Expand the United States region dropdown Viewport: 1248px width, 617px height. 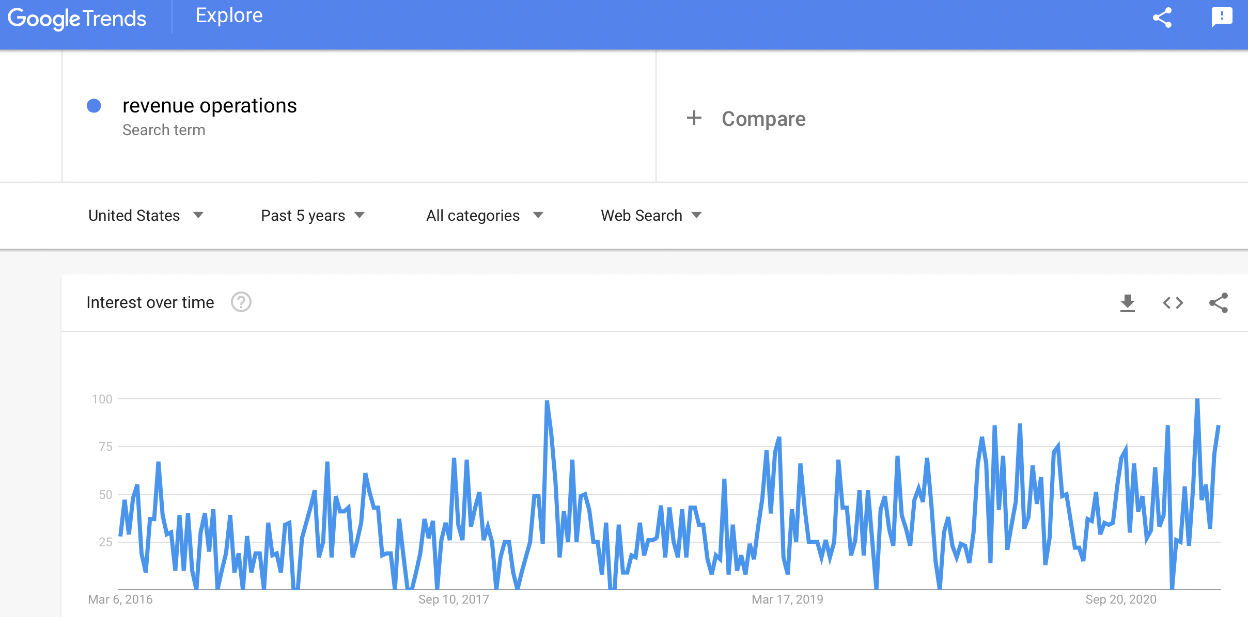pos(146,215)
